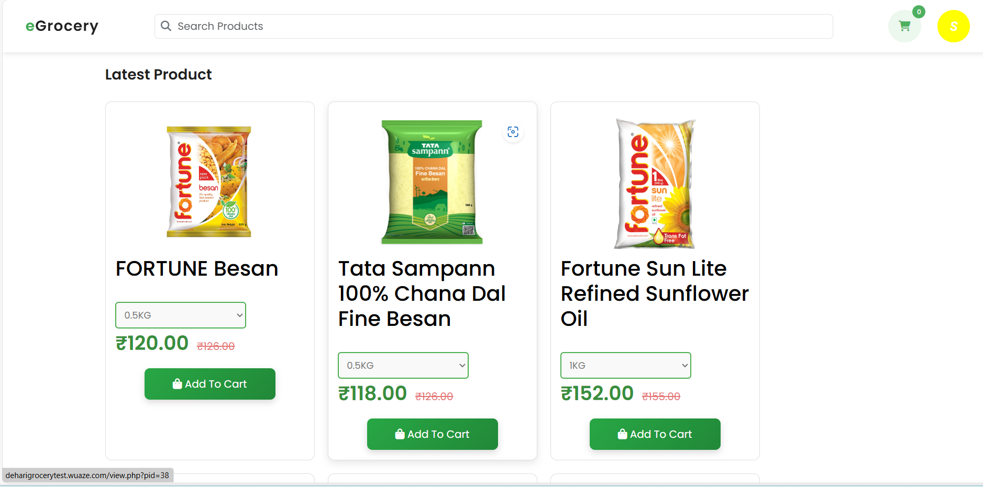The height and width of the screenshot is (487, 983).
Task: Add FORTUNE Besan to cart
Action: click(x=210, y=384)
